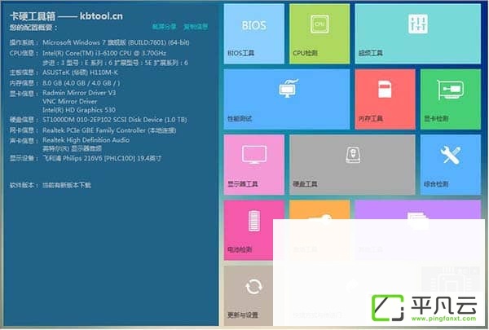Open the 综合检测 wrench-and-pencil tile
The height and width of the screenshot is (330, 489).
pos(451,165)
